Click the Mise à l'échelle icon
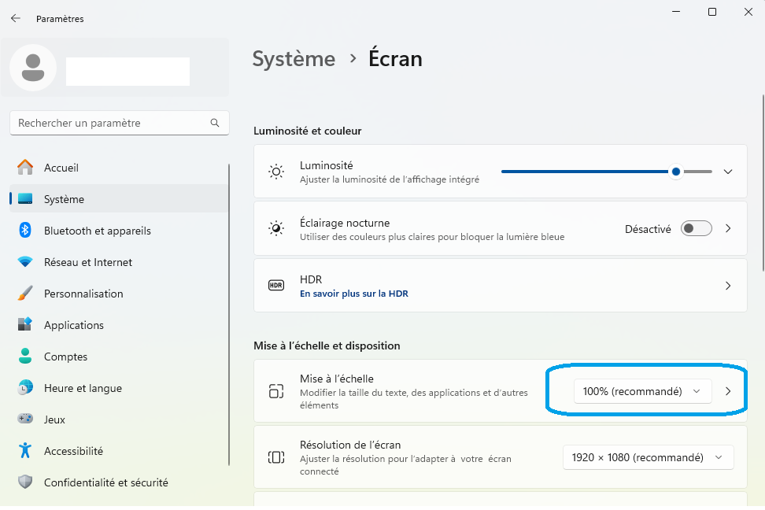Image resolution: width=765 pixels, height=510 pixels. [x=276, y=391]
